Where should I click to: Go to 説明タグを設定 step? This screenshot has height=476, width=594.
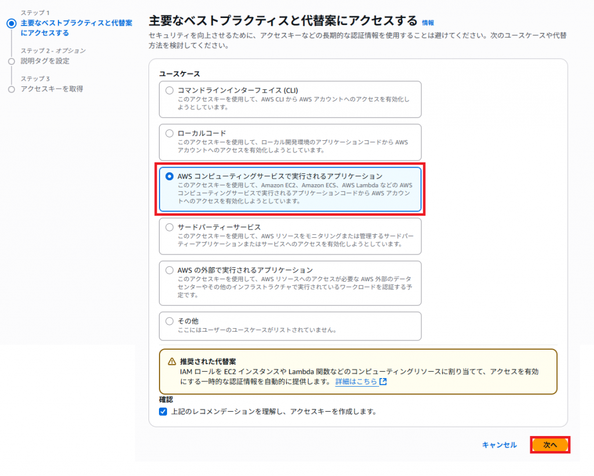[45, 61]
